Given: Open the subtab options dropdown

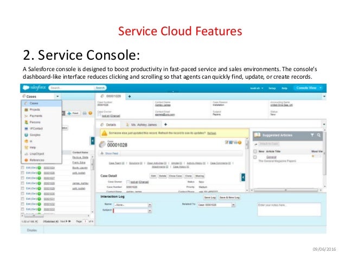Looking at the screenshot, I should [x=324, y=125].
